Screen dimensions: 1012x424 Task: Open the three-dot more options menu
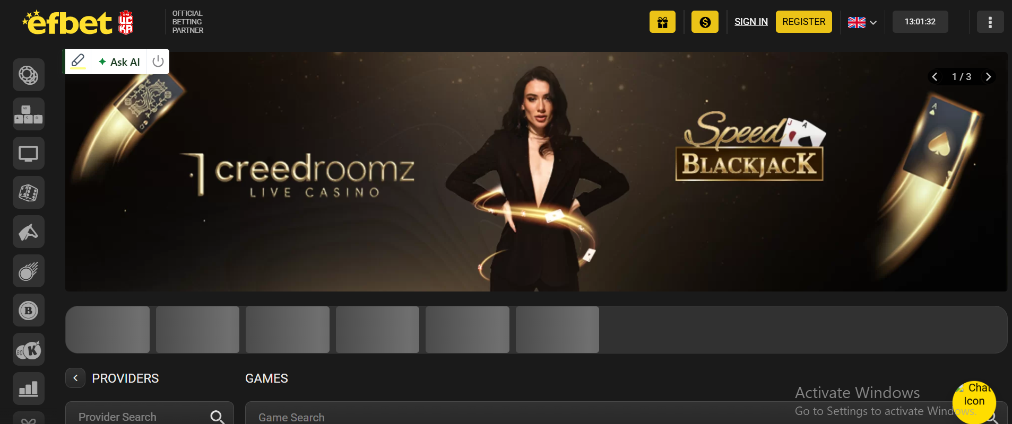click(x=990, y=22)
